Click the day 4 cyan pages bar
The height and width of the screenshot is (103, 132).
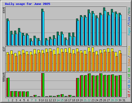(x=20, y=39)
